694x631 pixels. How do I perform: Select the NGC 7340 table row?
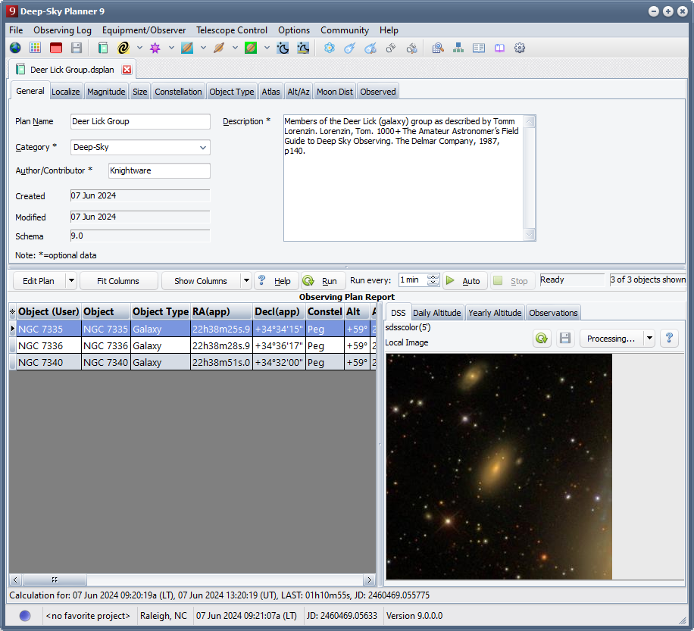(48, 363)
